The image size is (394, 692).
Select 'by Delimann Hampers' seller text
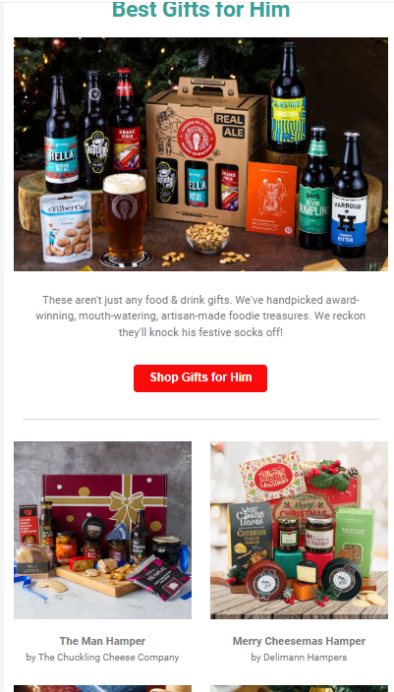coord(299,658)
